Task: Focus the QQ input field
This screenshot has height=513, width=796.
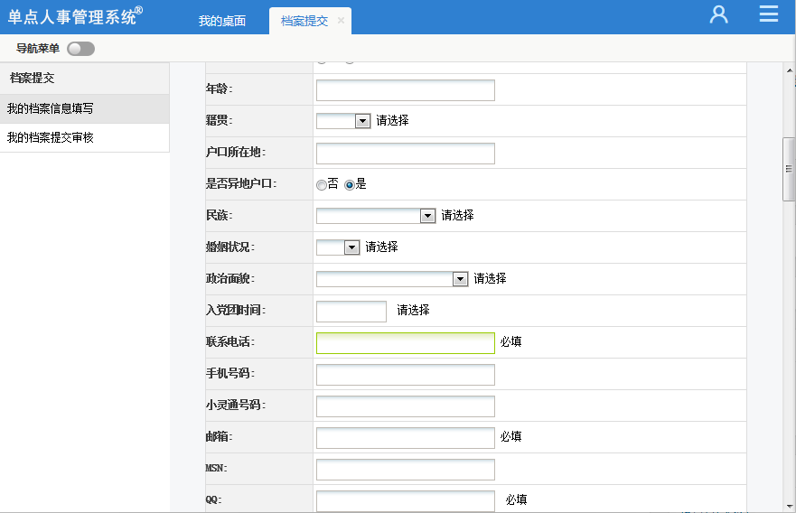Action: (x=405, y=501)
